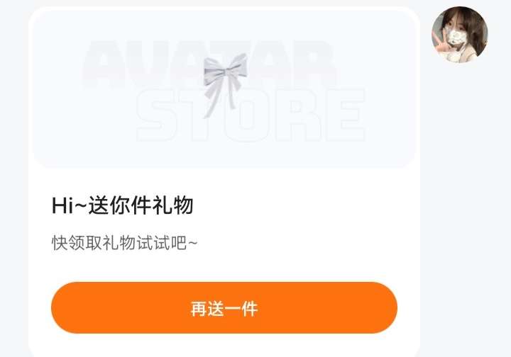Select the gift message card body

pos(224,182)
